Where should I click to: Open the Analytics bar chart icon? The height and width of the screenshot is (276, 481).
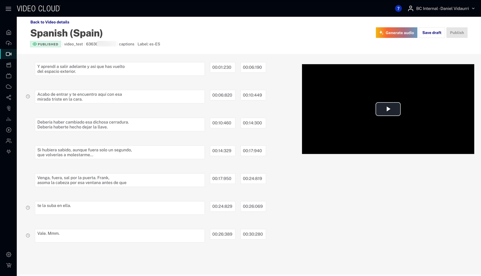tap(9, 119)
